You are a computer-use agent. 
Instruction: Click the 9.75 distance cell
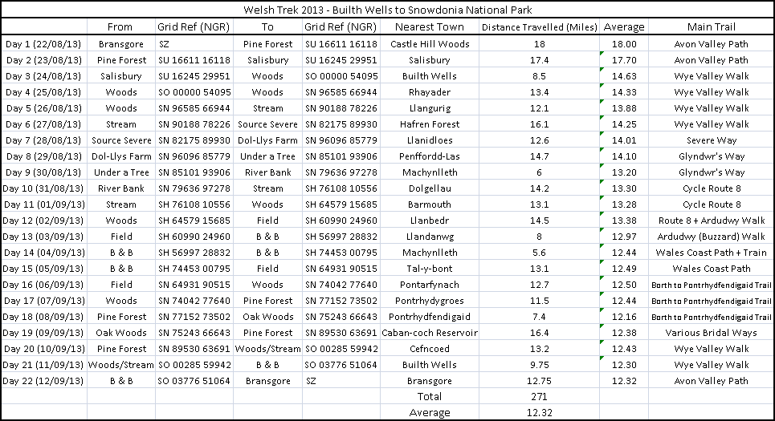[539, 365]
